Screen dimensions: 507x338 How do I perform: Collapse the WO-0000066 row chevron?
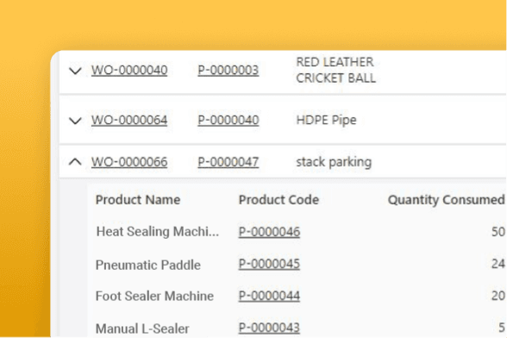point(75,161)
